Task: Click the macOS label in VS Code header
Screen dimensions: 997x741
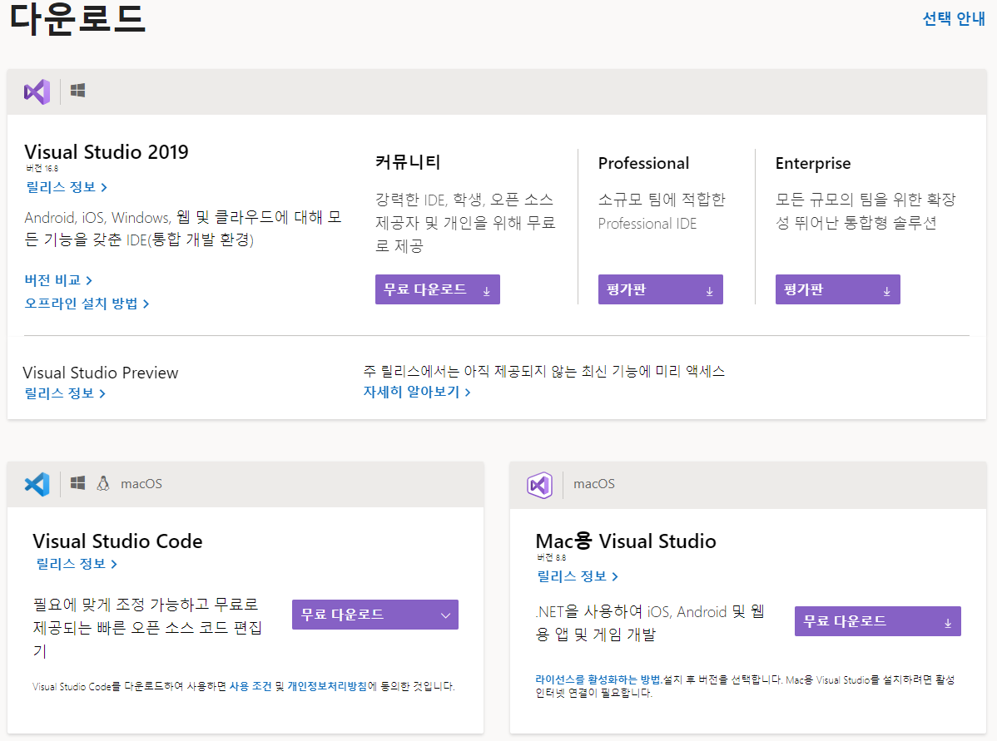Action: 141,484
